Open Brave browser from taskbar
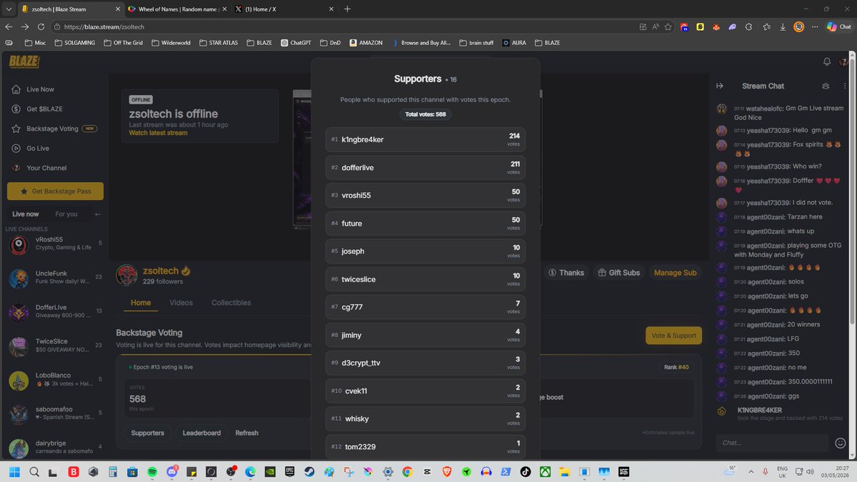Image resolution: width=857 pixels, height=482 pixels. coord(446,472)
